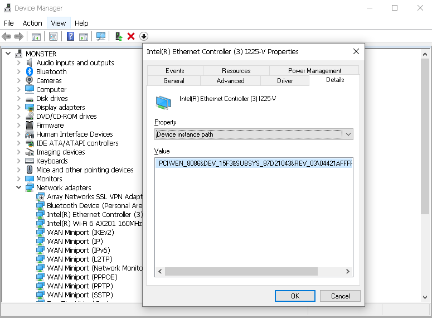432x318 pixels.
Task: Click the blue Help question mark icon
Action: tap(71, 36)
